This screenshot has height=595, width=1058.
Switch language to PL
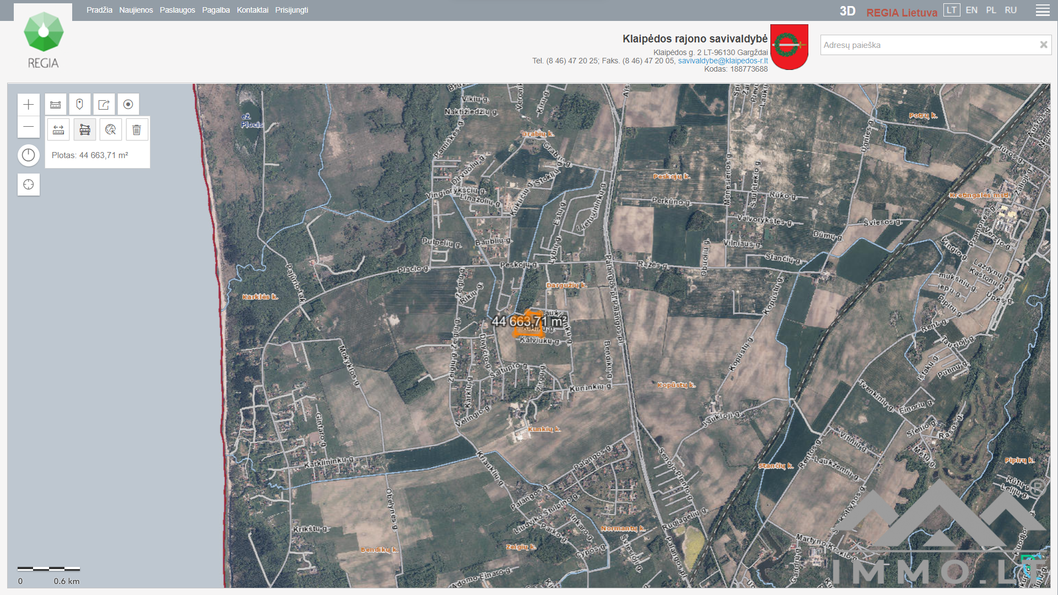coord(991,10)
